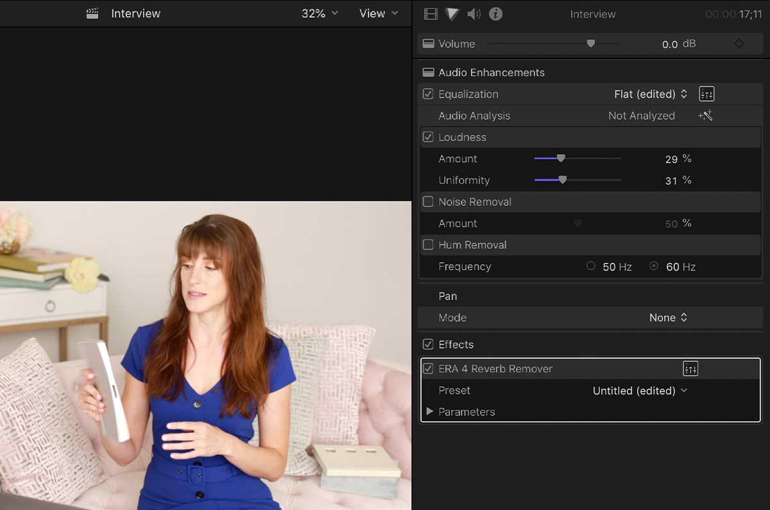This screenshot has width=770, height=510.
Task: Click the Volume section icon
Action: [428, 44]
